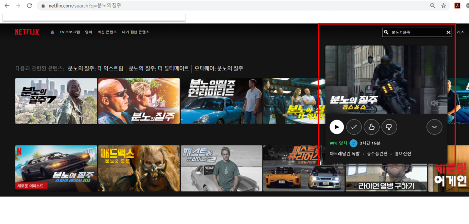Click 98% 일치 match text

coord(338,144)
